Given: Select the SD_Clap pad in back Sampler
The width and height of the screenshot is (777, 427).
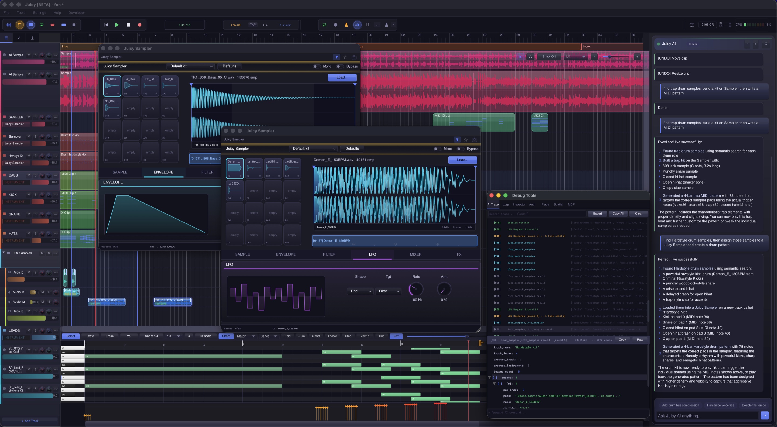Looking at the screenshot, I should 112,108.
